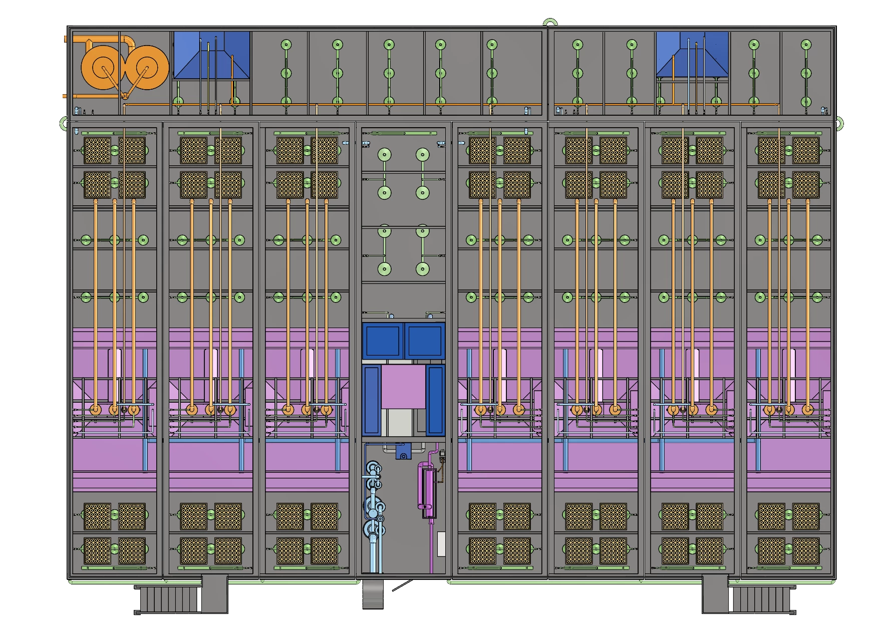This screenshot has width=878, height=621.
Task: Click the top-left mesh grille in the first column
Action: click(97, 150)
